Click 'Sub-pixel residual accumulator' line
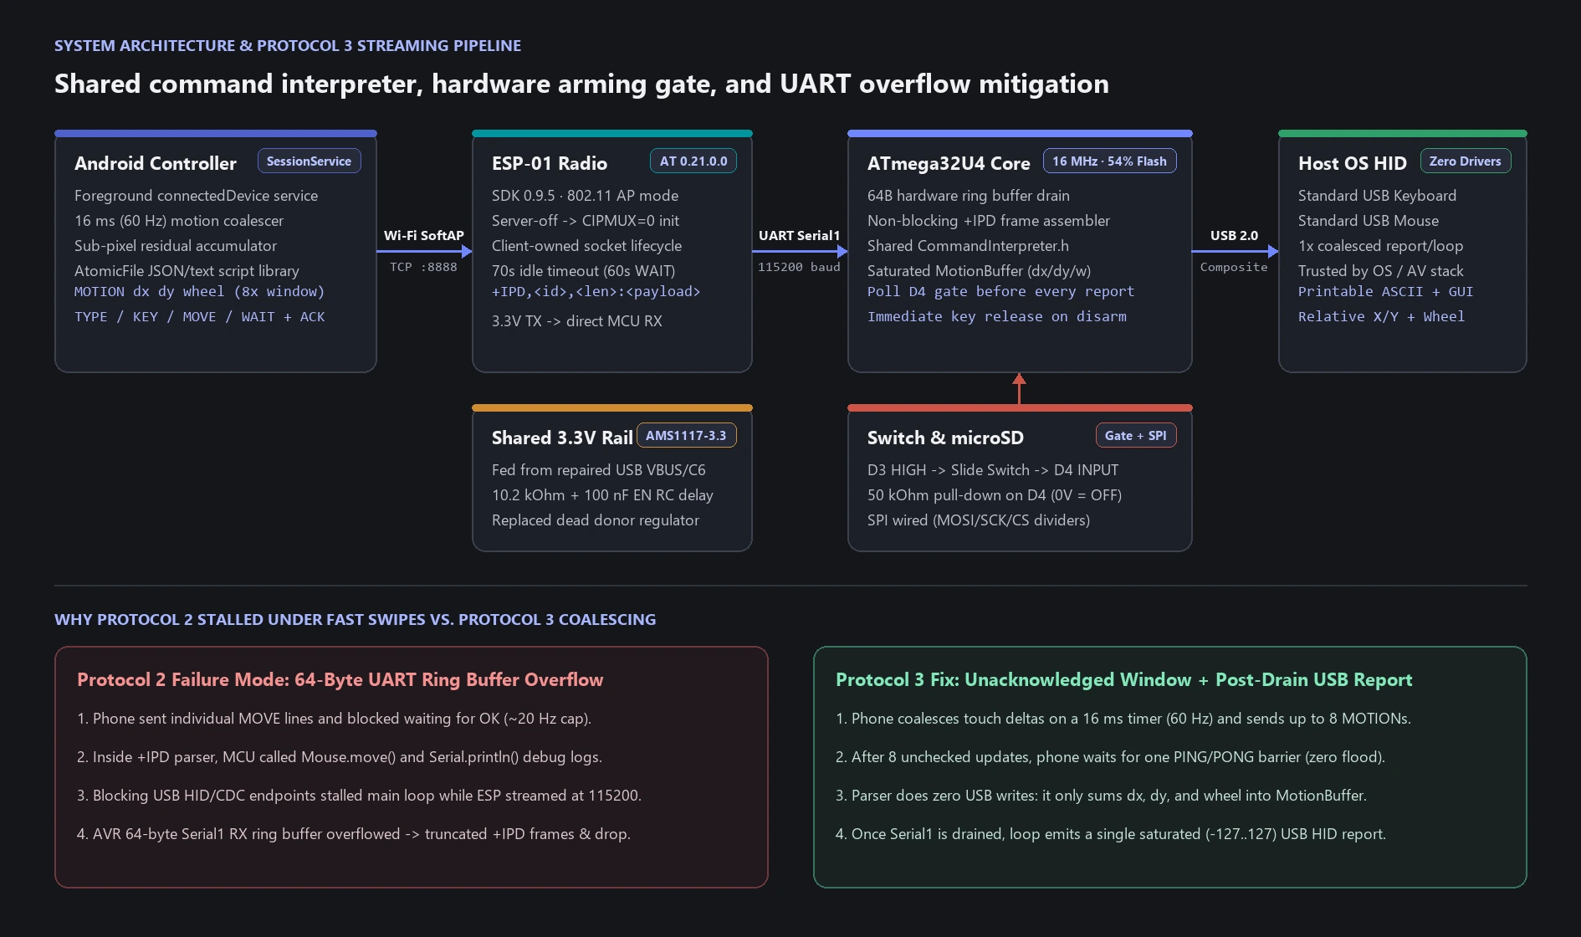The height and width of the screenshot is (937, 1581). [175, 246]
